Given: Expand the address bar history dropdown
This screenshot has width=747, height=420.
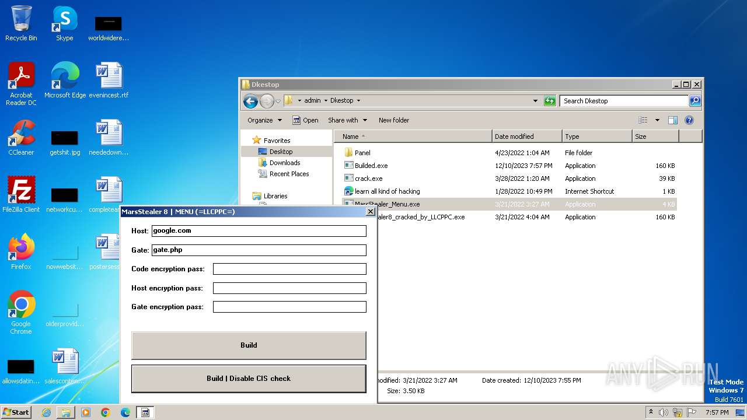Looking at the screenshot, I should click(535, 101).
